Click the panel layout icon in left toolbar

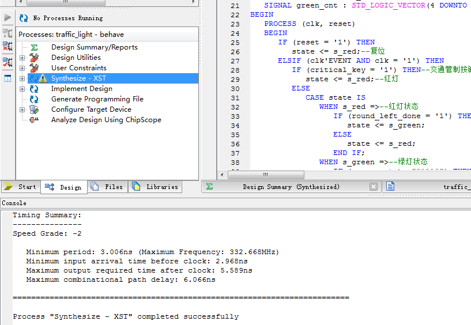(7, 78)
